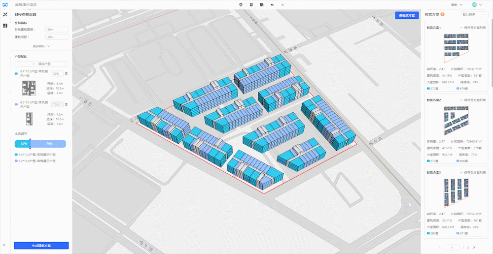
Task: Delete the 8.4*10.5 unit type
Action: coord(66,73)
